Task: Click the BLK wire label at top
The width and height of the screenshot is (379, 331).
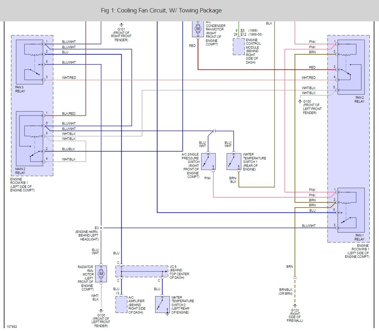Action: (x=269, y=23)
